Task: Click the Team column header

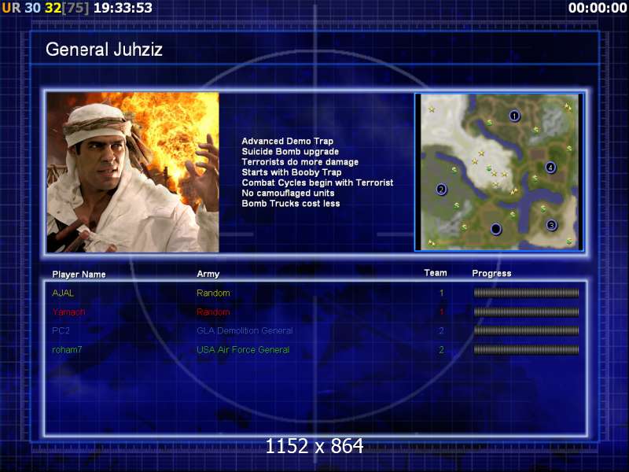Action: 436,273
